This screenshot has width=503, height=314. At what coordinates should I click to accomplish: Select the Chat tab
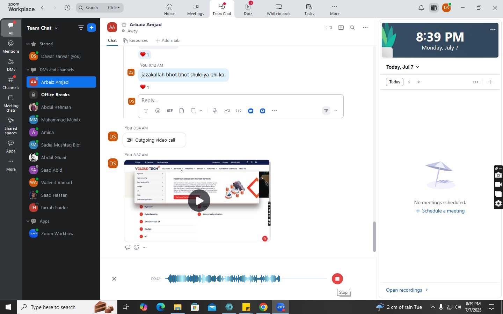point(112,40)
